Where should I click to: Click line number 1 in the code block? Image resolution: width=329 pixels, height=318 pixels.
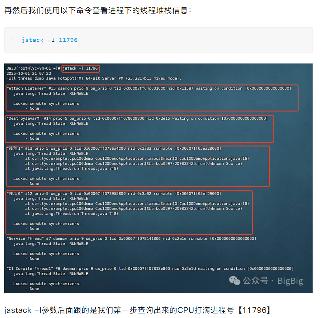(x=13, y=40)
